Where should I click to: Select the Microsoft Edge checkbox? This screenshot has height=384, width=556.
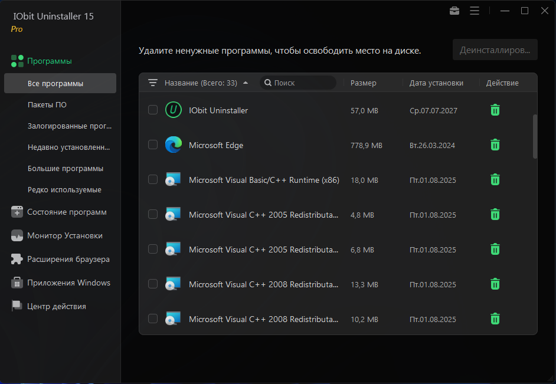click(x=153, y=145)
